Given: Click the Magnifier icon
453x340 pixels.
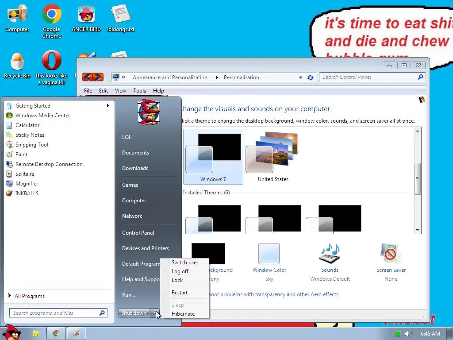Looking at the screenshot, I should click(x=9, y=184).
